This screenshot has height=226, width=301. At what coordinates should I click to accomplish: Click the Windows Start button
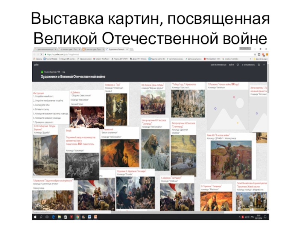35,217
